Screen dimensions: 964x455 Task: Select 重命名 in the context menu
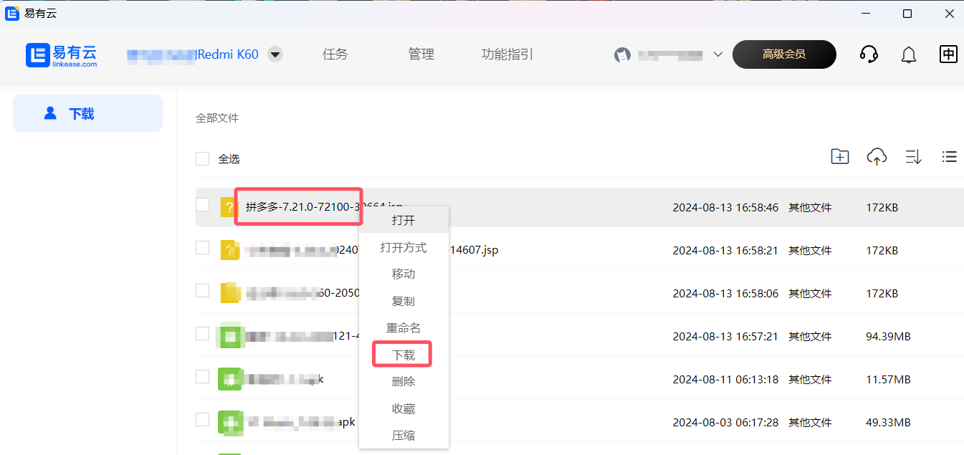[x=404, y=328]
